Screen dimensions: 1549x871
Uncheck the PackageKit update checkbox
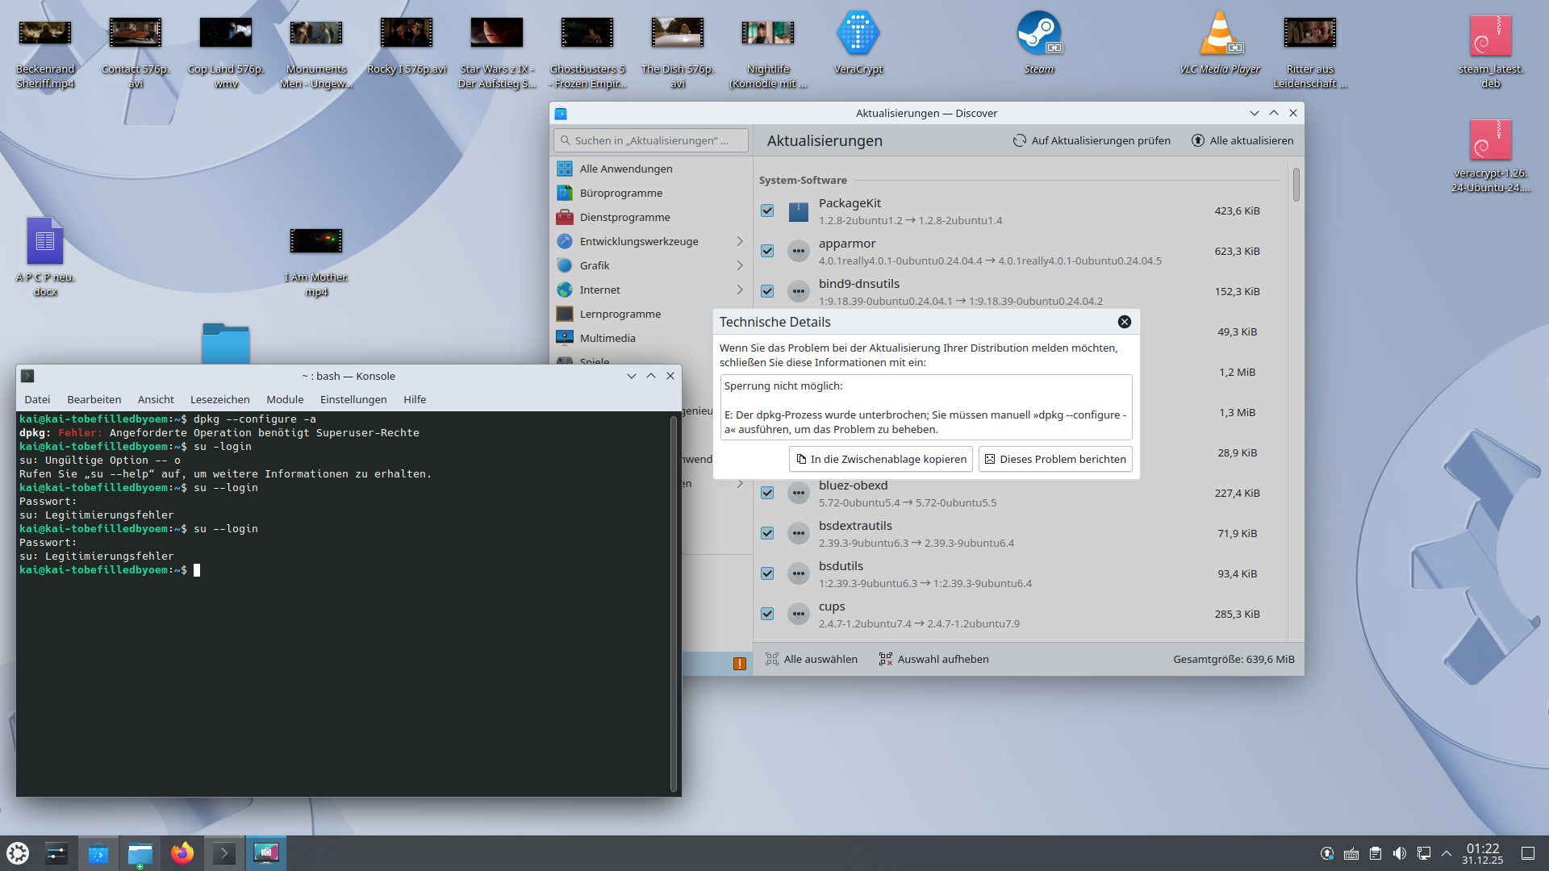coord(767,210)
